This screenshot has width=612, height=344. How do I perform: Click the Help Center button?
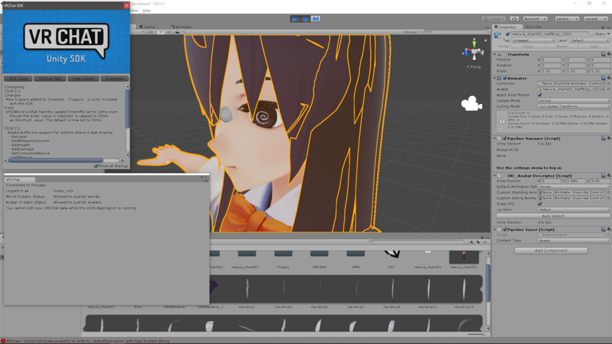(83, 78)
